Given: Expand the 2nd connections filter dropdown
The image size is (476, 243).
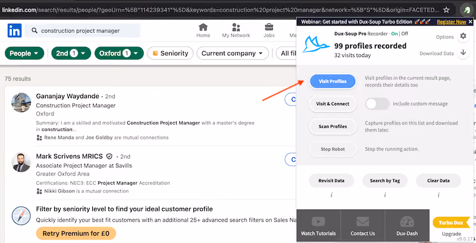Looking at the screenshot, I should point(71,54).
